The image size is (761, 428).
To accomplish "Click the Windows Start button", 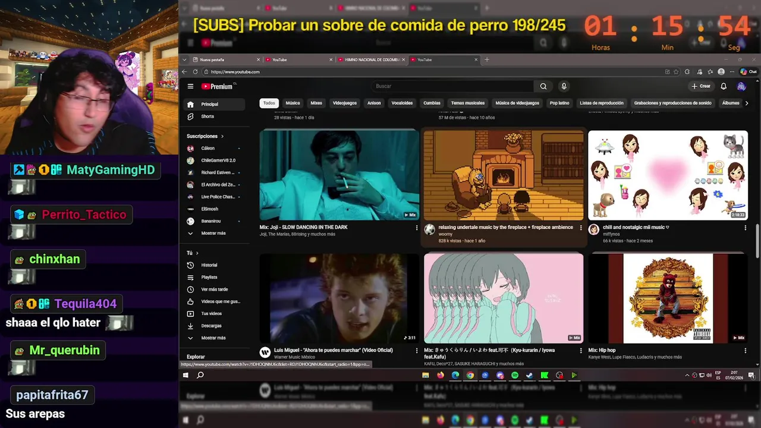I will coord(185,375).
